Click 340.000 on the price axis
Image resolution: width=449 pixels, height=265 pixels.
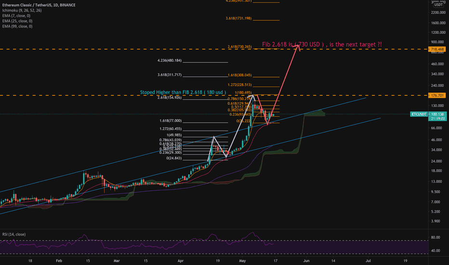coord(438,74)
